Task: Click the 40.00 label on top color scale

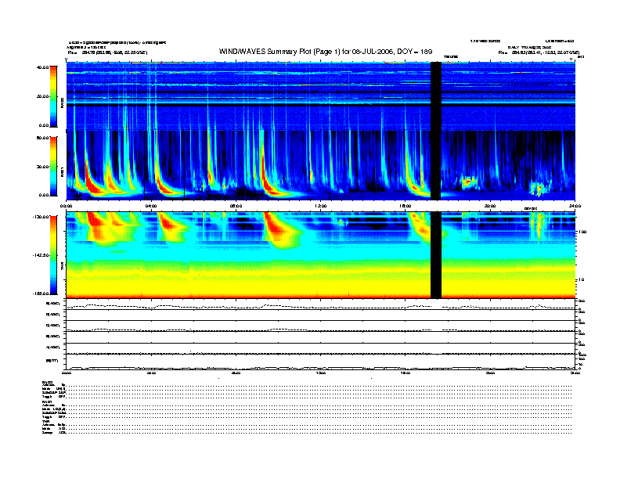Action: click(x=42, y=67)
